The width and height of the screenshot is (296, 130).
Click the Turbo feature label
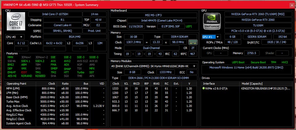pos(80,72)
